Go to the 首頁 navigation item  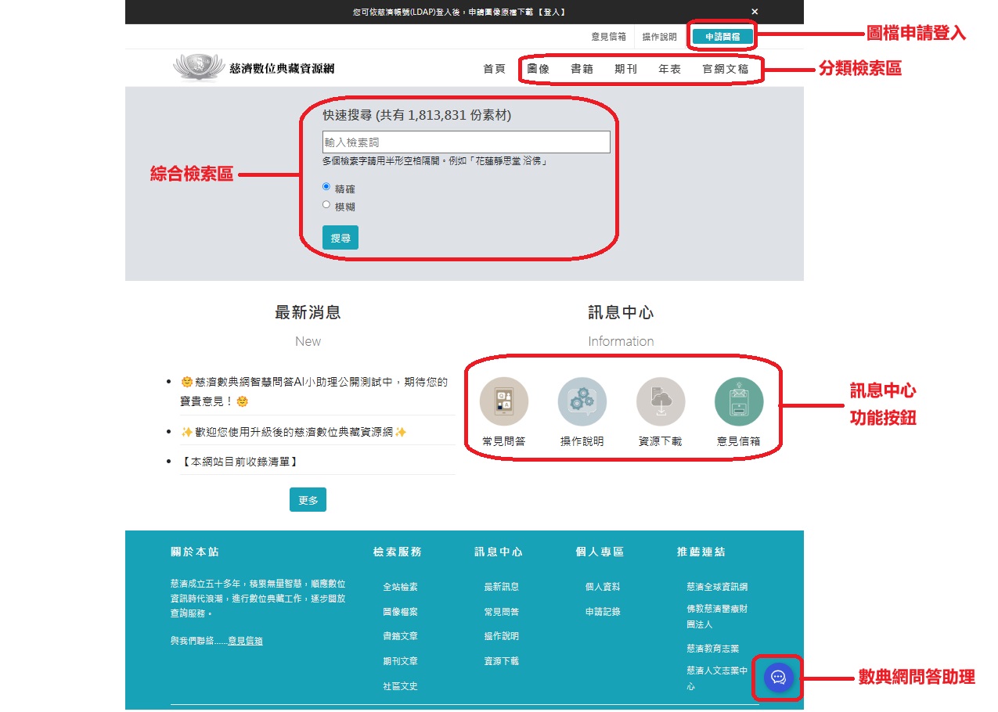coord(495,69)
